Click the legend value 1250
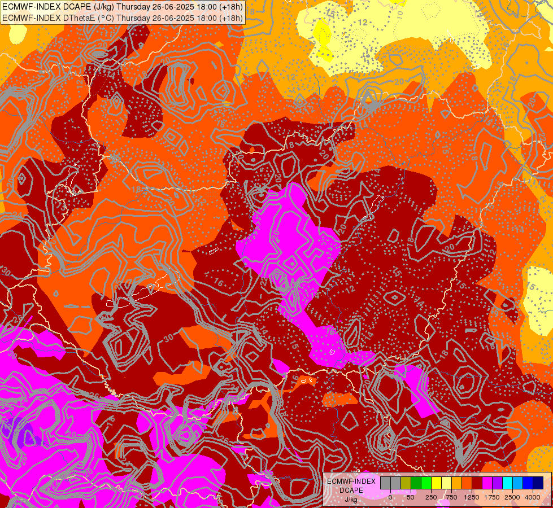Viewport: 553px width, 508px height. 472,497
